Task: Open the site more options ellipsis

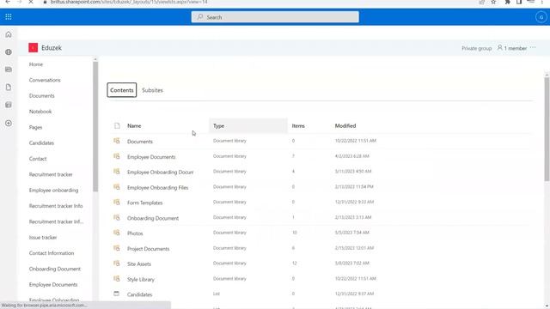Action: tap(533, 48)
